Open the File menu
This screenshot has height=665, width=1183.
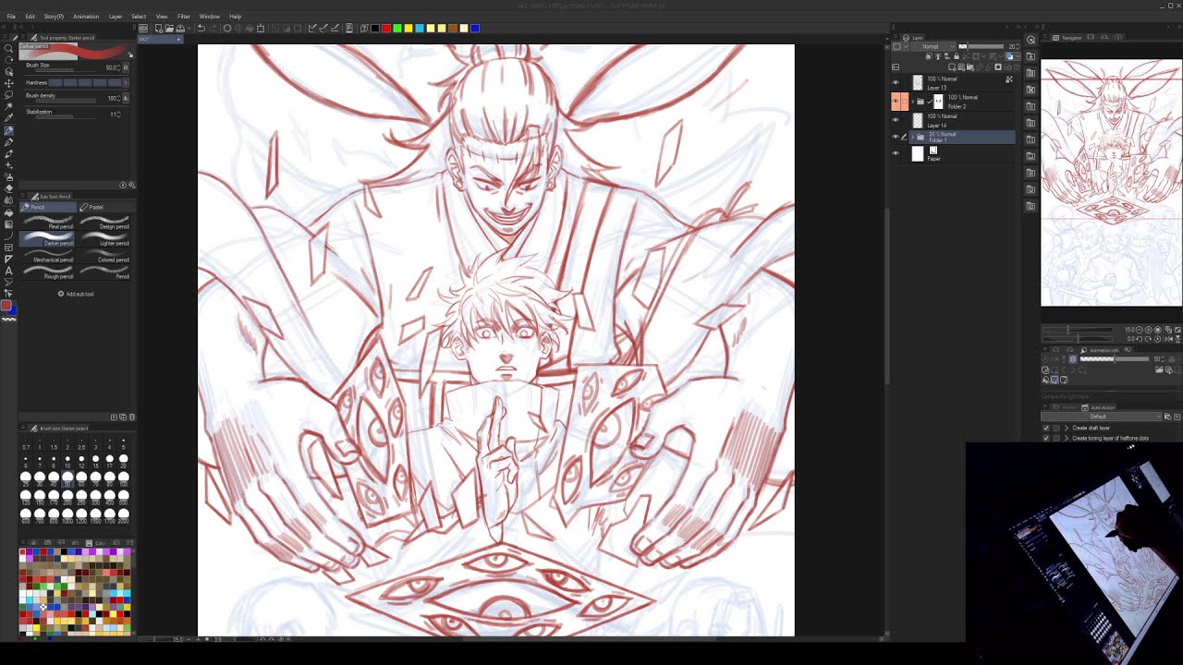pos(11,17)
